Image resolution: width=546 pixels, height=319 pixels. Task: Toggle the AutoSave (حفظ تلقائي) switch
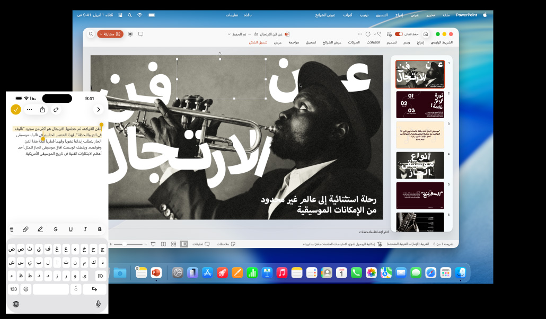coord(399,34)
